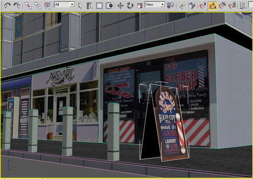253x179 pixels.
Task: Activate the Select and Scale tool
Action: click(140, 6)
